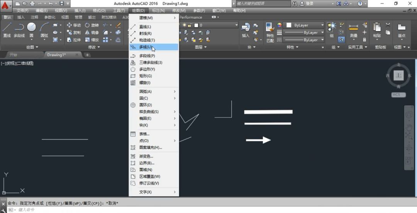The height and width of the screenshot is (213, 417).
Task: Click the binoculars search icon in title bar
Action: click(x=295, y=4)
